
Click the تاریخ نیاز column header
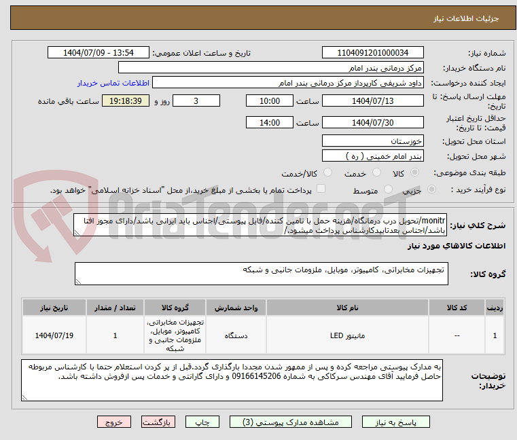click(x=54, y=308)
